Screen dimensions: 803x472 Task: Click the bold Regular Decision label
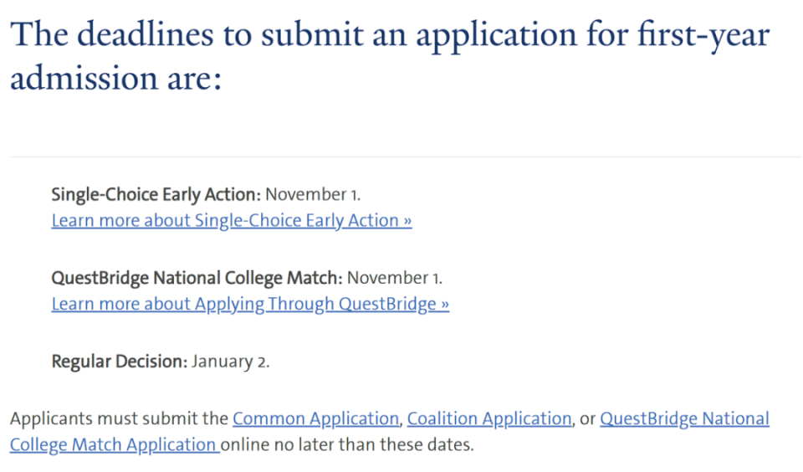[120, 362]
